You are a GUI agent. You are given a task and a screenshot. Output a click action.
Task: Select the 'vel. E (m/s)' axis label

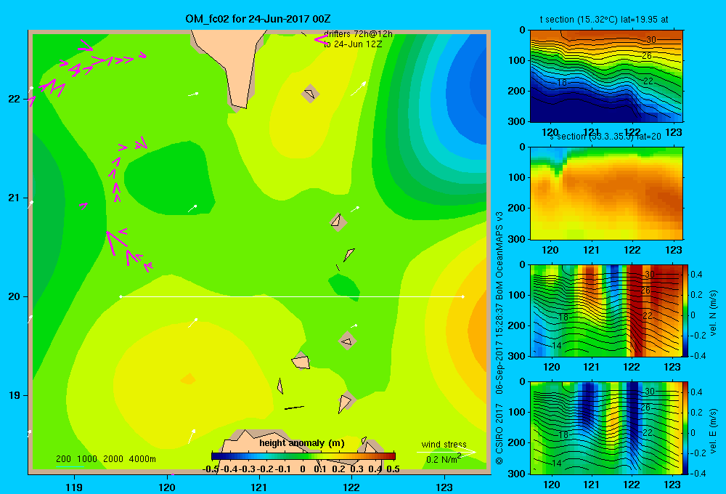712,431
